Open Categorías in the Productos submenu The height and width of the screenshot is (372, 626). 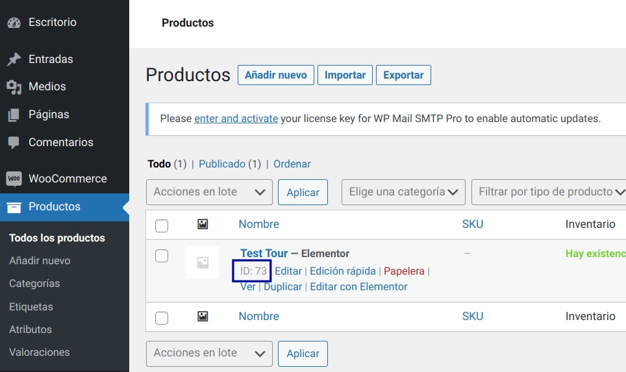(34, 284)
